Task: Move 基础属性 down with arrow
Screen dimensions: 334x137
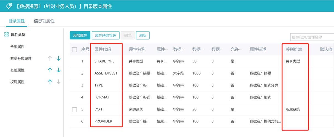Action: tap(58, 70)
